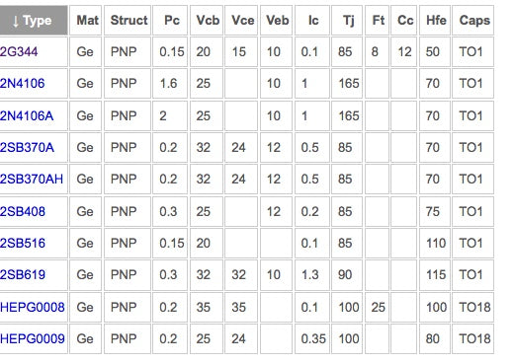Open the 2SB370A transistor link
514x364 pixels.
(x=27, y=148)
